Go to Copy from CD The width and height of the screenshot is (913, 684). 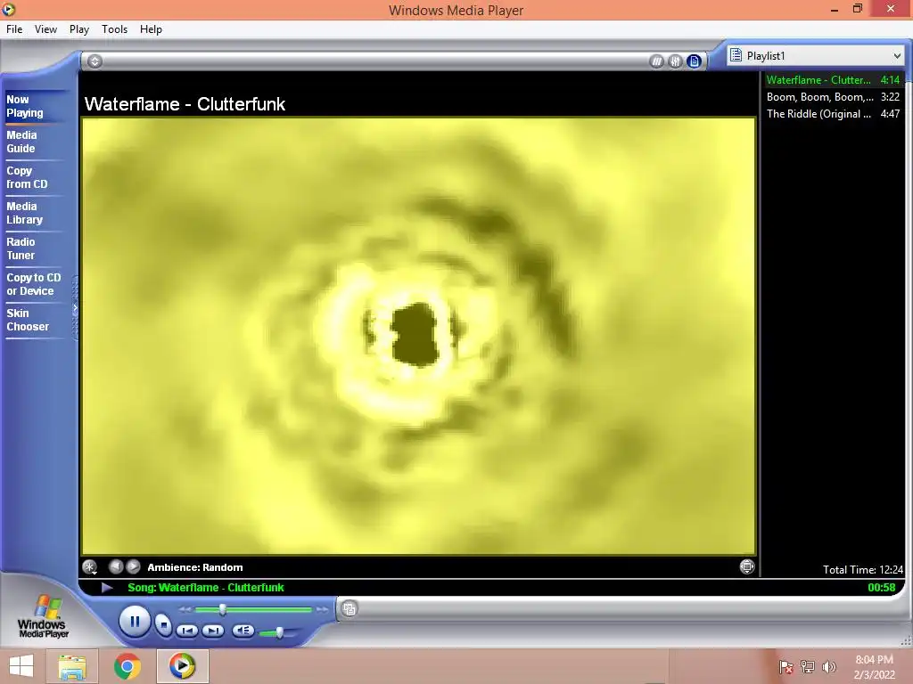pyautogui.click(x=33, y=177)
